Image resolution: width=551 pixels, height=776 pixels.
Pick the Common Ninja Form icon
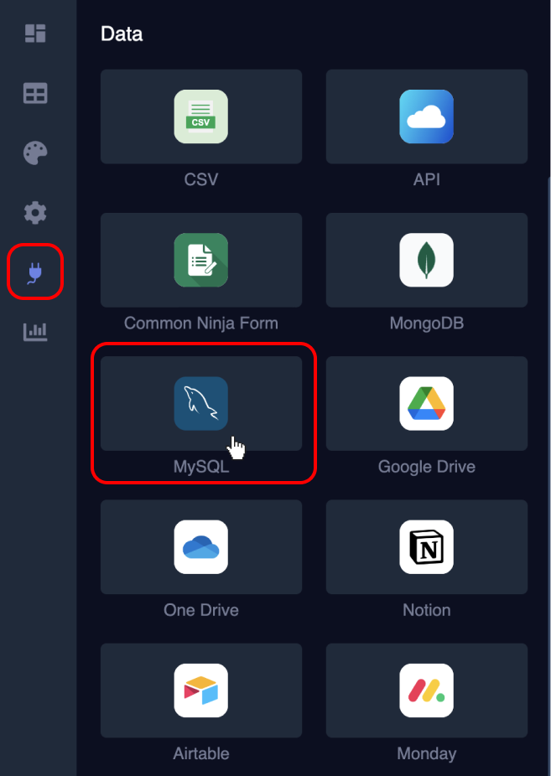[x=201, y=260]
